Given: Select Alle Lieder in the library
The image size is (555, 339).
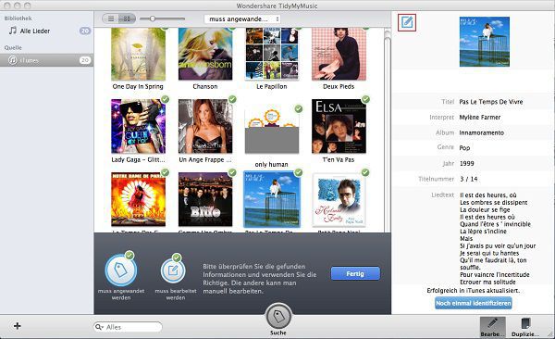Looking at the screenshot, I should pyautogui.click(x=35, y=31).
